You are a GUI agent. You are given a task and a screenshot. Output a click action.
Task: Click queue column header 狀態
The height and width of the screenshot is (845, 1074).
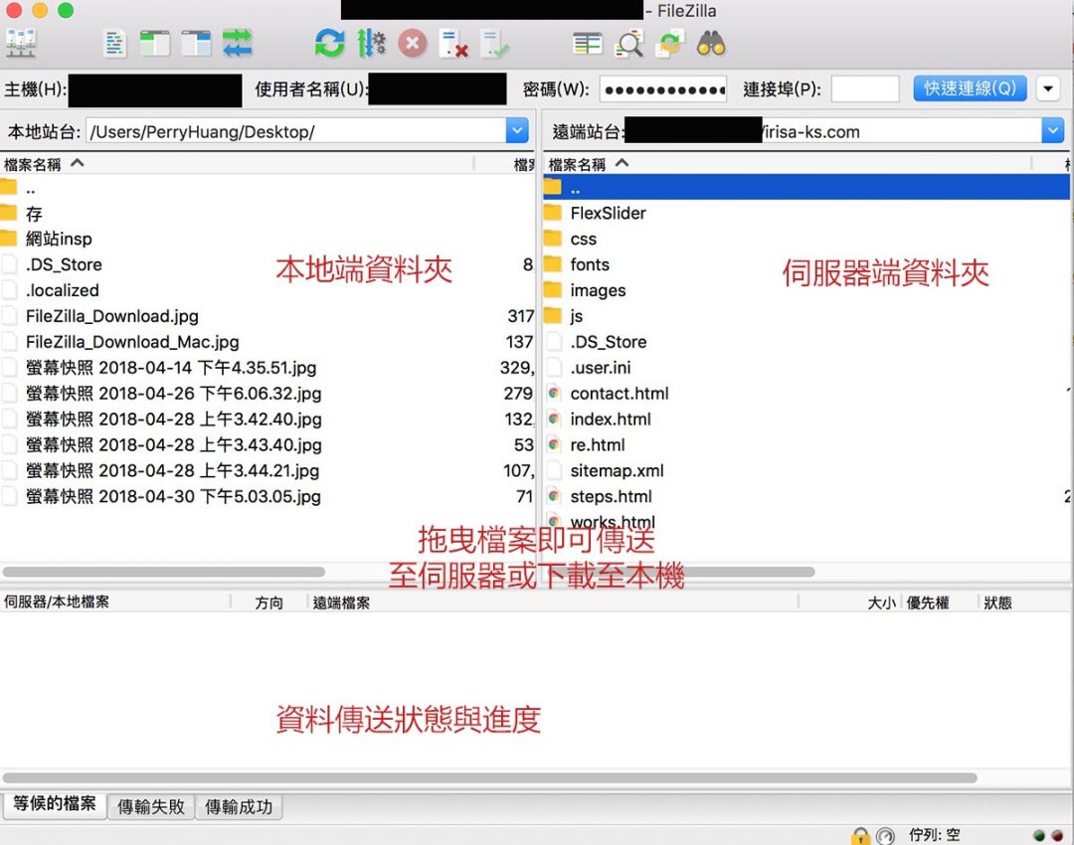(x=997, y=602)
